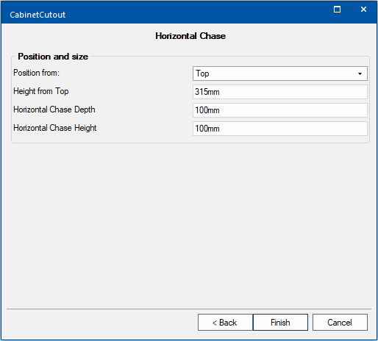Maximize the CabinetCutout window

tap(337, 10)
